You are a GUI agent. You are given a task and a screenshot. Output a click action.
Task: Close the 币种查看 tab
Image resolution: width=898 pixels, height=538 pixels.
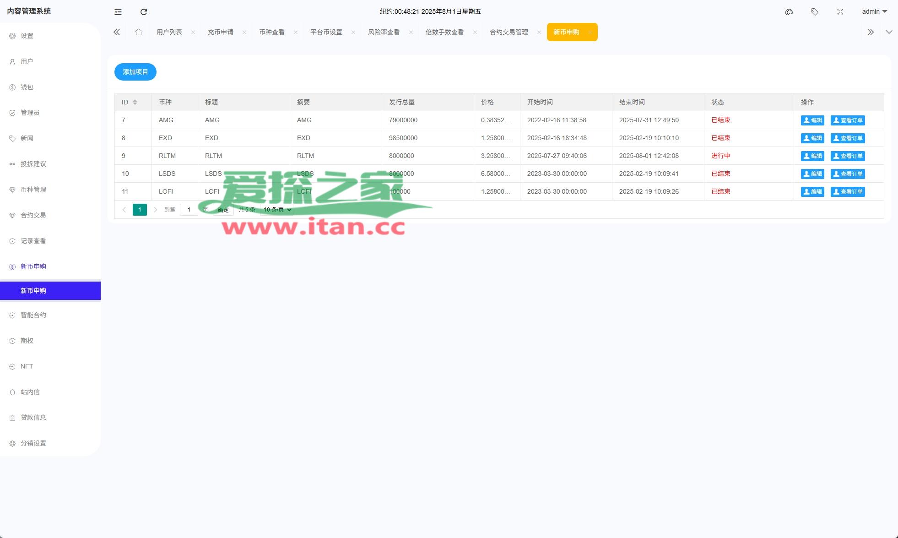coord(296,32)
